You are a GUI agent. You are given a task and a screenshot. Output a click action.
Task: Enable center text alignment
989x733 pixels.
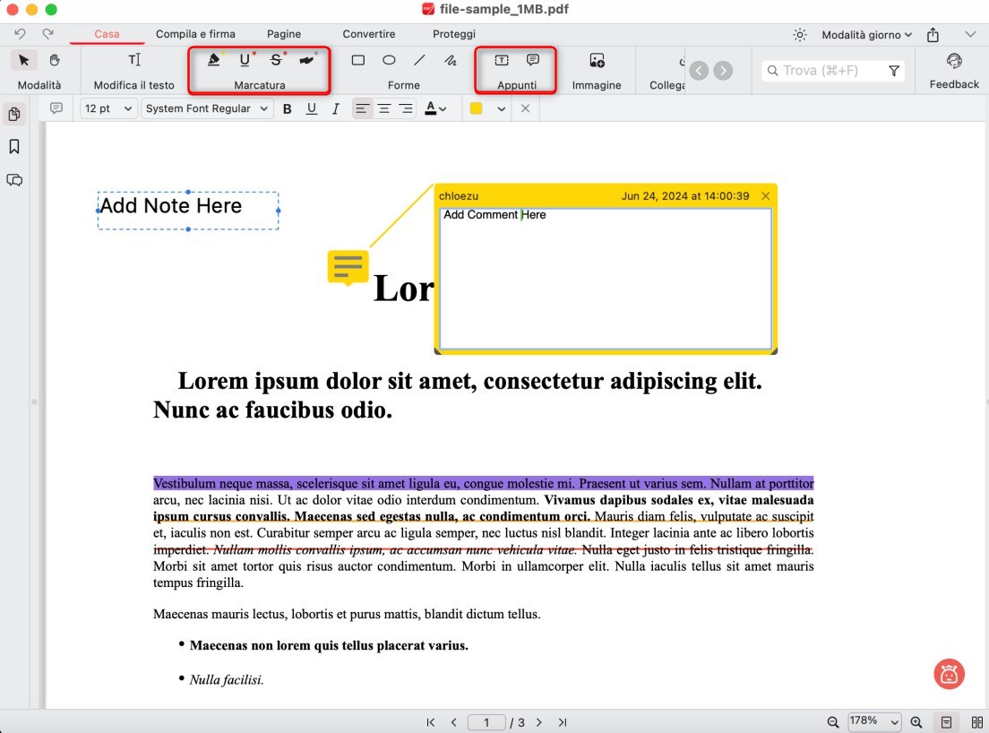pyautogui.click(x=384, y=108)
